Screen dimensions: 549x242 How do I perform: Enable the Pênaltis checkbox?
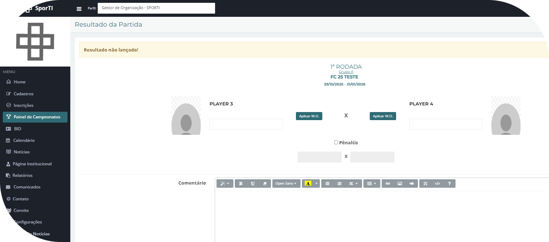[336, 143]
